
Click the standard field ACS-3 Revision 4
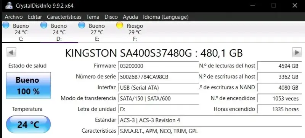[x=210, y=120]
